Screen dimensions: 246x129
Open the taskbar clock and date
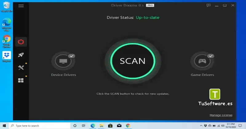click(231, 126)
